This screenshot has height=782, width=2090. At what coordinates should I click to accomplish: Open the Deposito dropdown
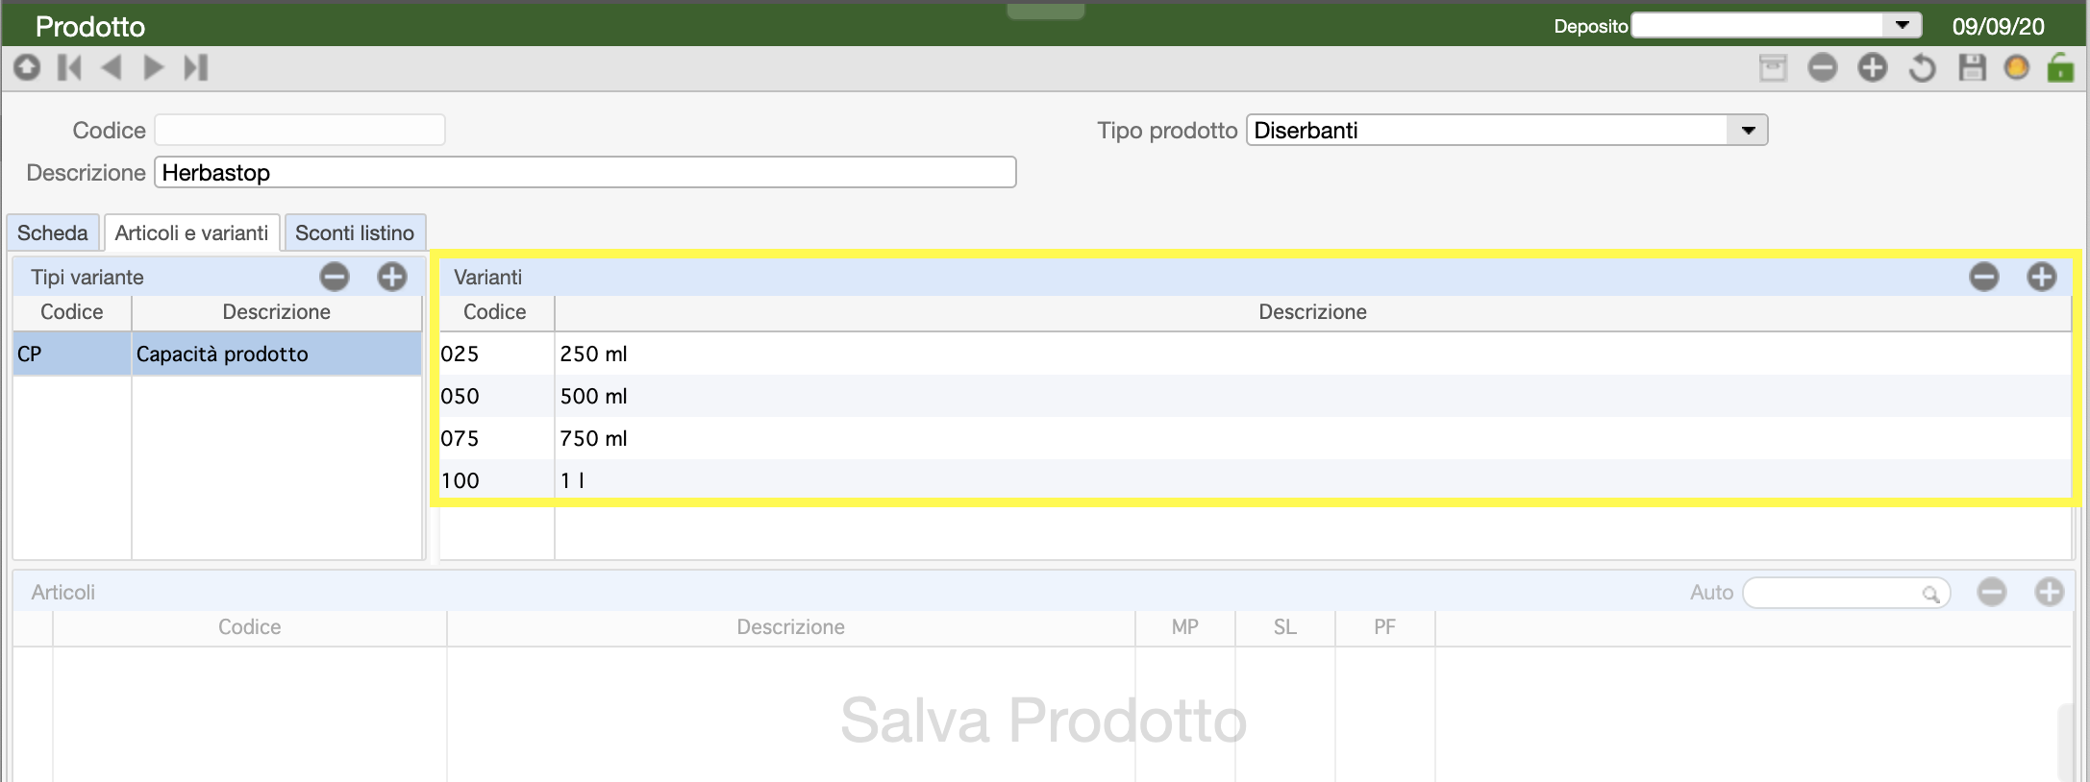tap(1902, 26)
